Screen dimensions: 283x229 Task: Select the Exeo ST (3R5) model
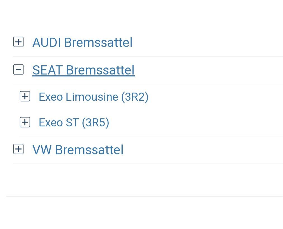(x=74, y=122)
